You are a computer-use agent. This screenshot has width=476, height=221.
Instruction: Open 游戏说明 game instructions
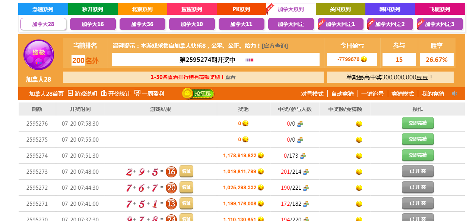point(82,94)
